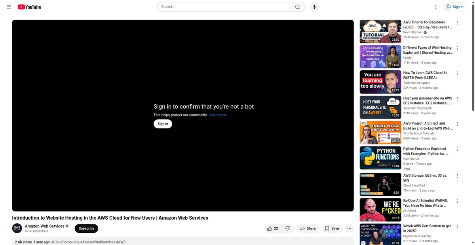Click title Which AWS Certification to get

coord(427,228)
